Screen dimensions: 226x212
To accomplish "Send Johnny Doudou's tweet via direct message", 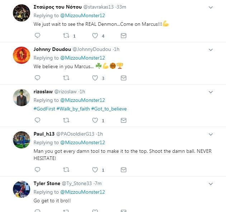I will click(123, 78).
